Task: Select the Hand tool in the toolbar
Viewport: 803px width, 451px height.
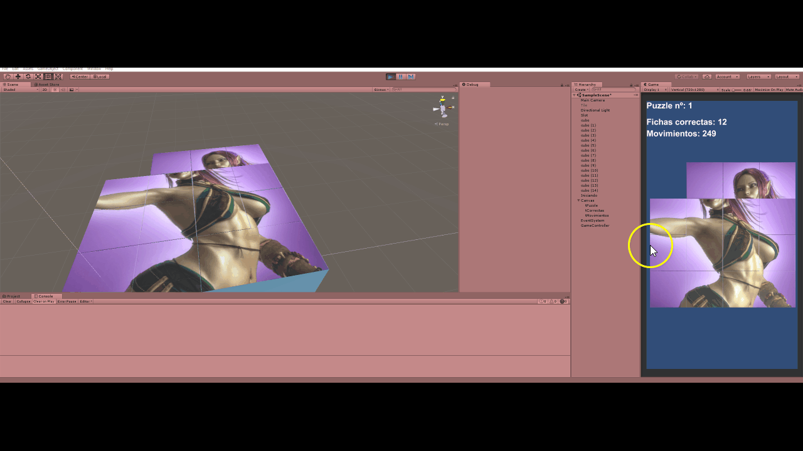Action: click(x=8, y=76)
